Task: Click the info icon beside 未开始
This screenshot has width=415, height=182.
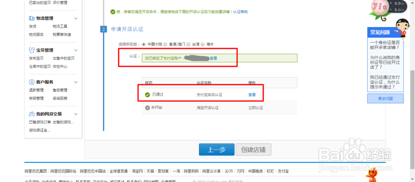Action: (x=147, y=108)
